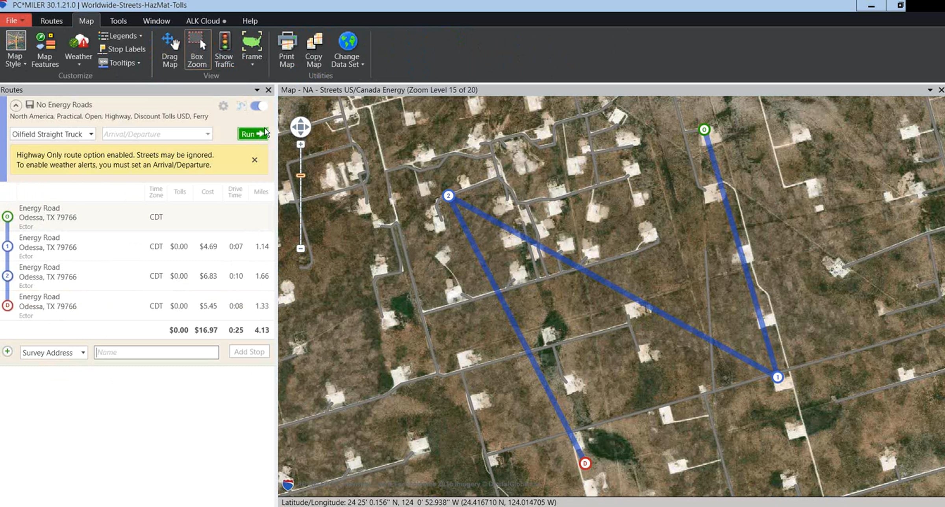Screen dimensions: 945x507
Task: Run the route
Action: (252, 134)
